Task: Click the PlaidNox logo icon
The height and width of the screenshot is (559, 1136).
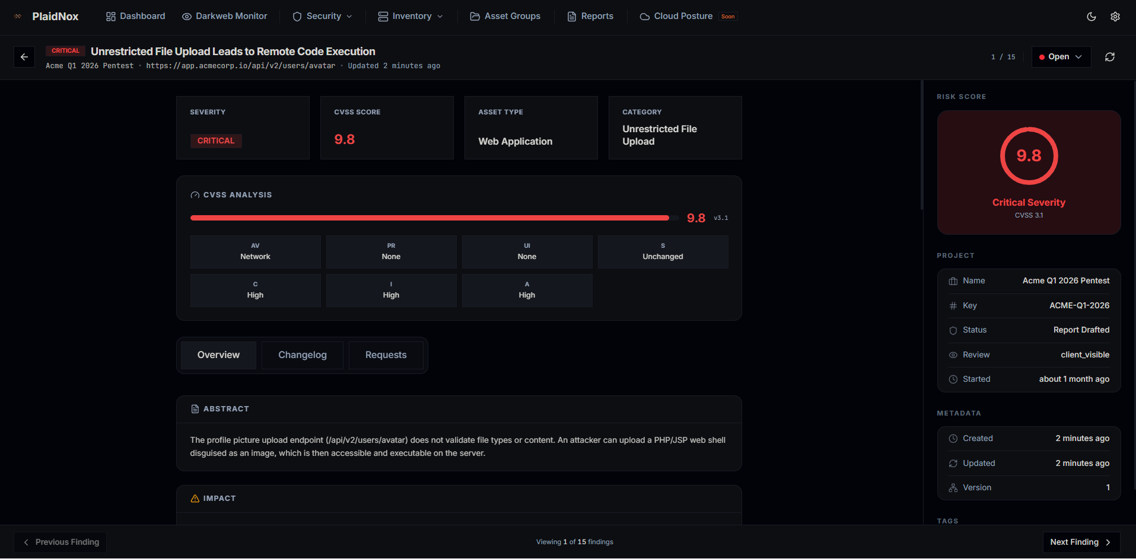Action: click(x=17, y=16)
